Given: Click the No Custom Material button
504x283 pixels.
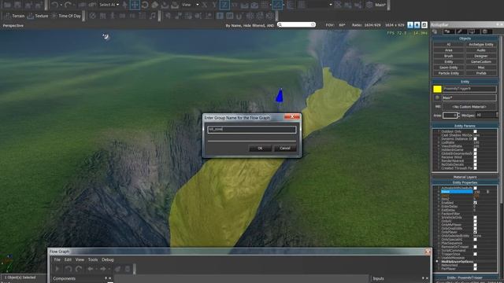Looking at the screenshot, I should coord(469,107).
